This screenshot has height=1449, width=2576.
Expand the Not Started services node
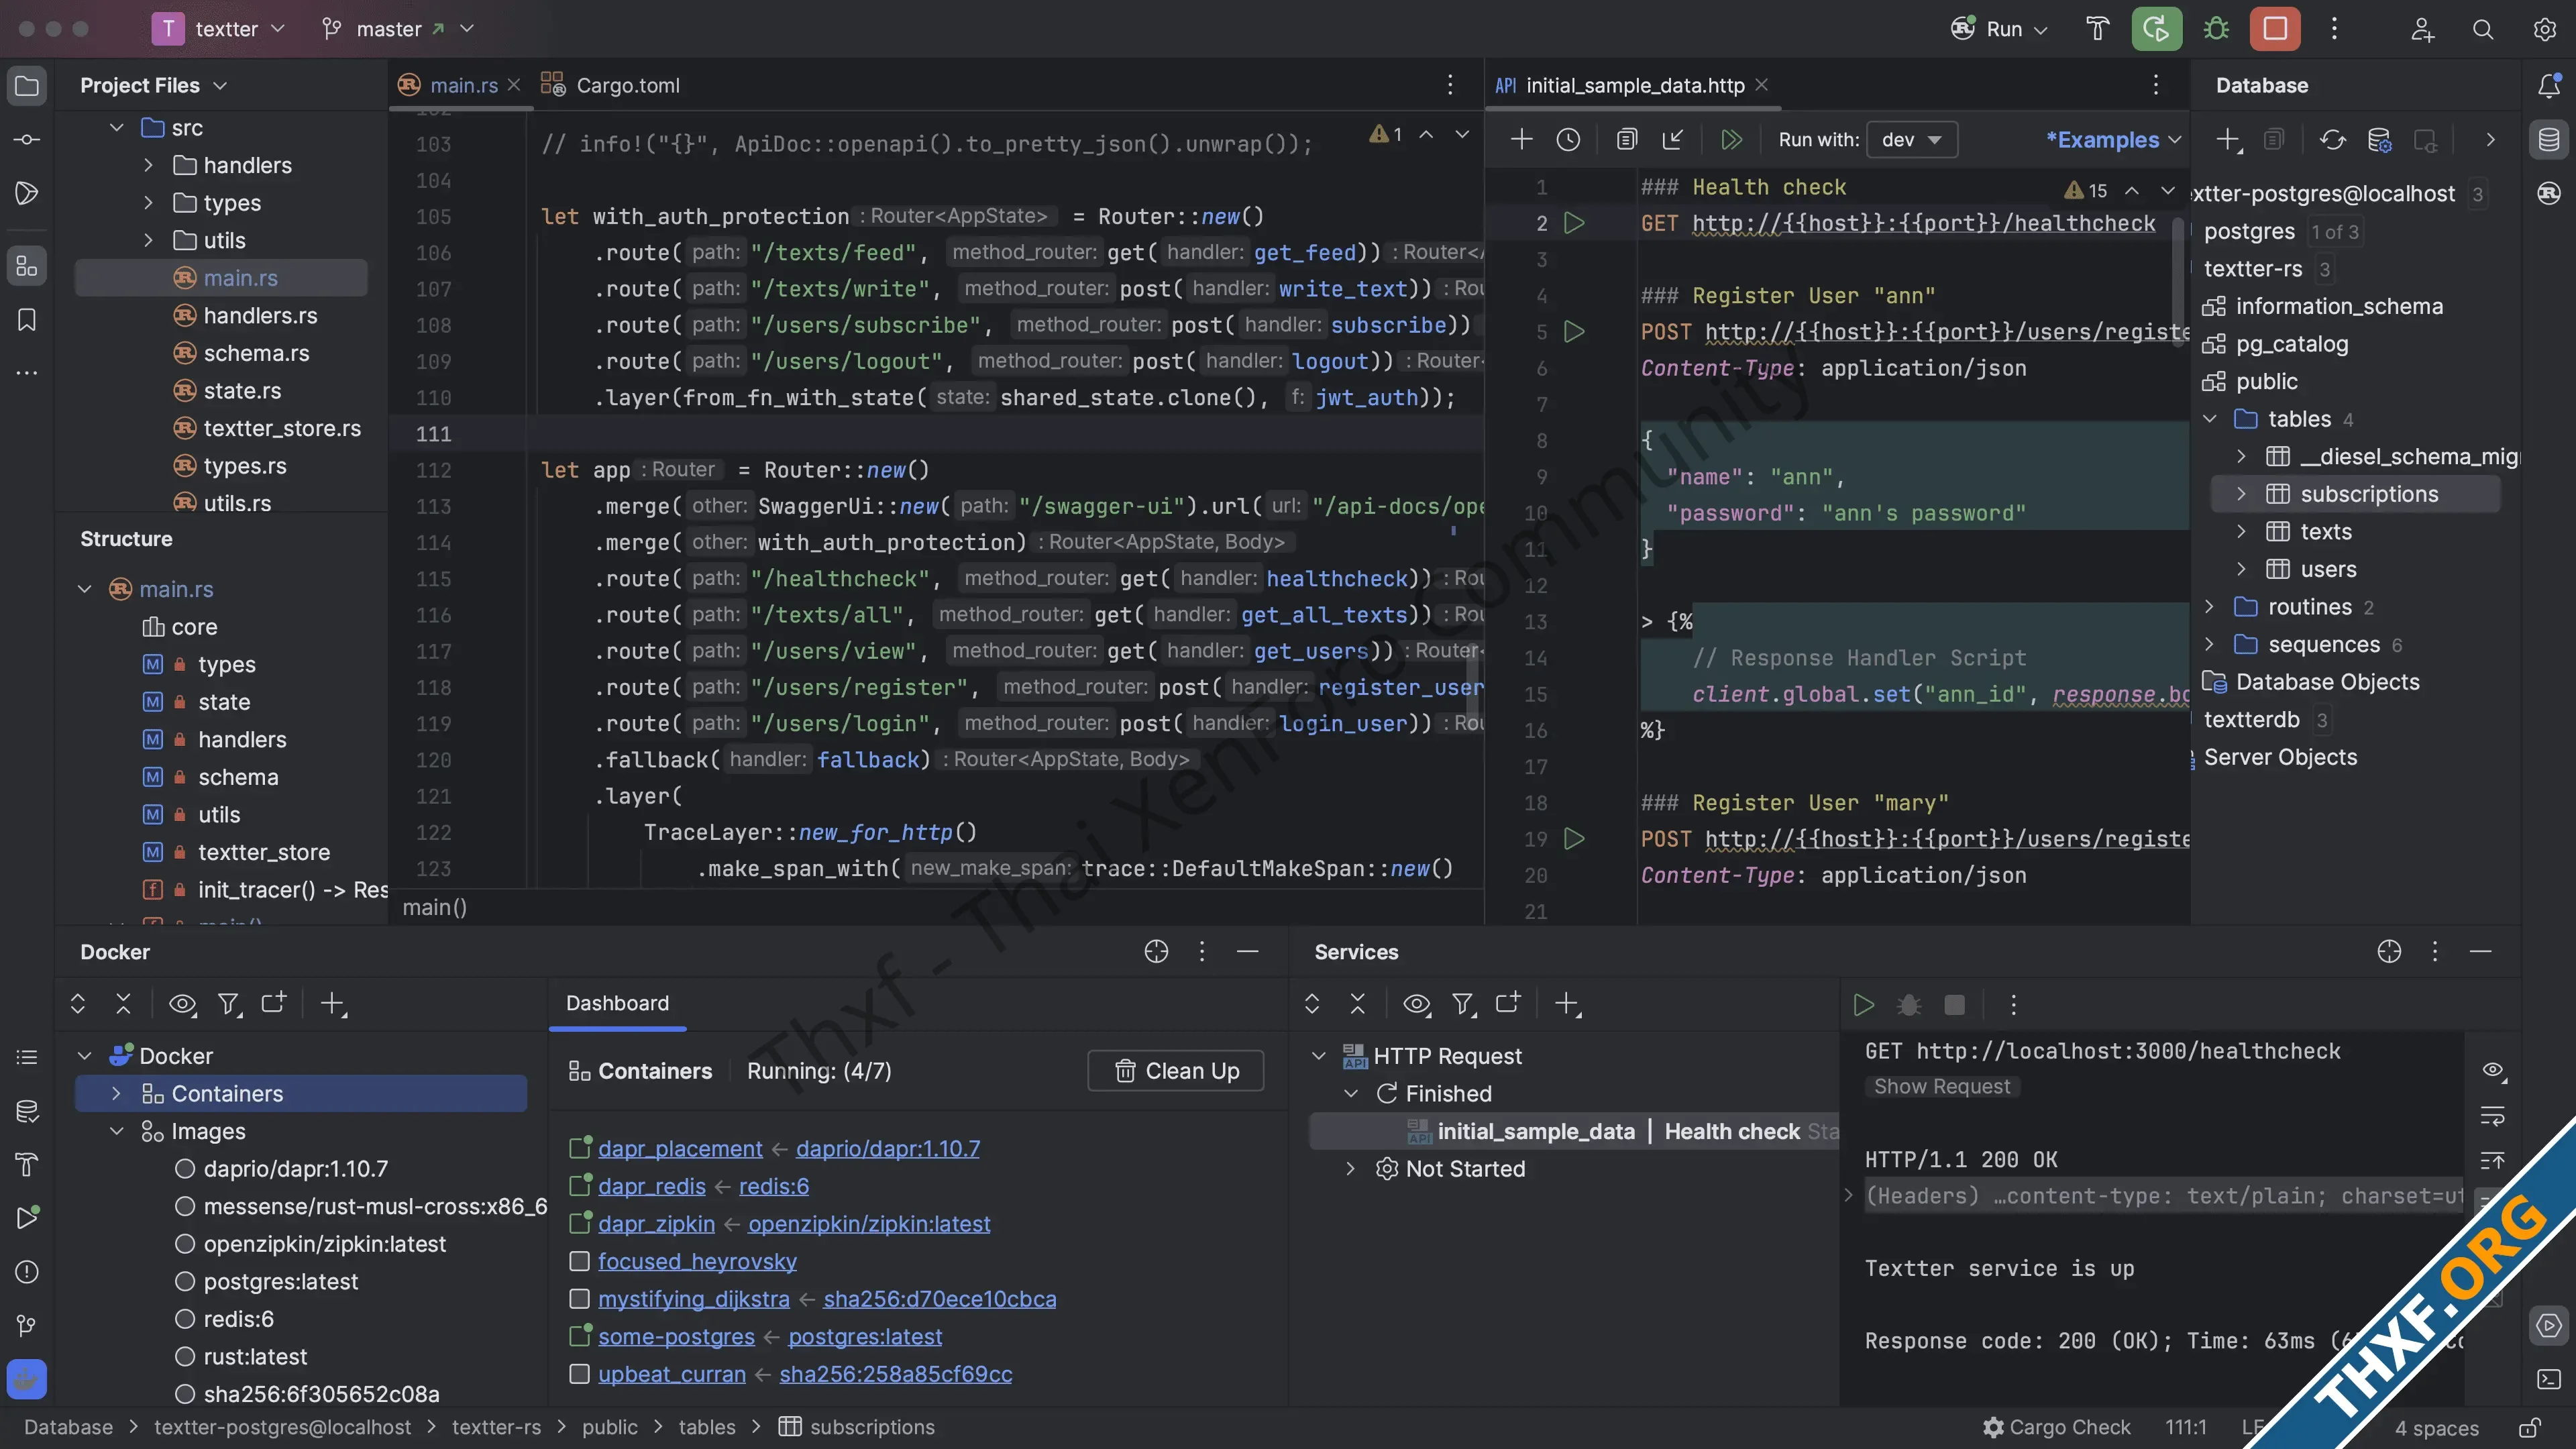pyautogui.click(x=1350, y=1169)
